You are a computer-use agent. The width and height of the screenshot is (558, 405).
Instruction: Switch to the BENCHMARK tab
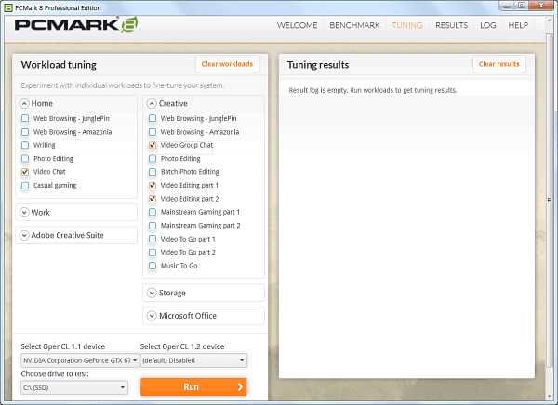click(x=354, y=25)
